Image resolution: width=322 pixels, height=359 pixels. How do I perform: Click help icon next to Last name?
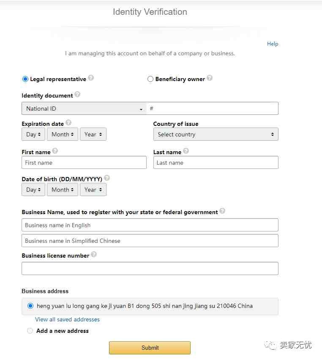186,151
